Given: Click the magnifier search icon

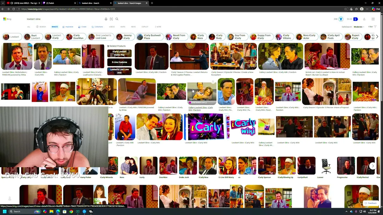Looking at the screenshot, I should click(117, 19).
